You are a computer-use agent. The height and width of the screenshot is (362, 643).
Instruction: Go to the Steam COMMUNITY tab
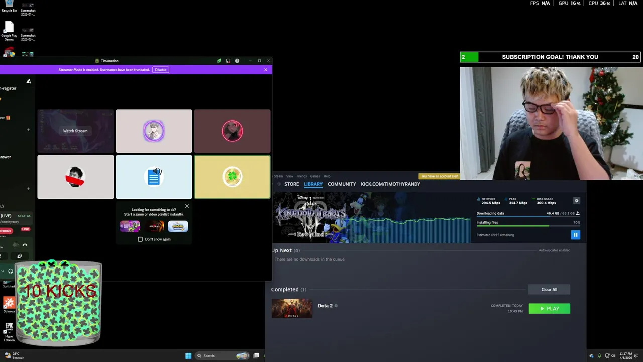point(342,184)
